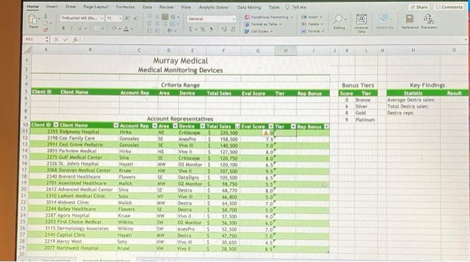Image resolution: width=470 pixels, height=262 pixels.
Task: Open the Comments button
Action: coord(449,7)
